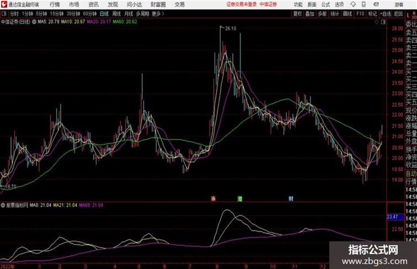Click the 多股 multi-stock button
This screenshot has height=269, width=417.
coord(322,14)
